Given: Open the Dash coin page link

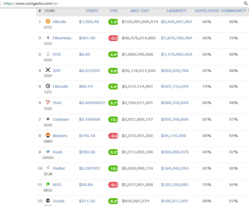Looking at the screenshot, I should tap(58, 152).
